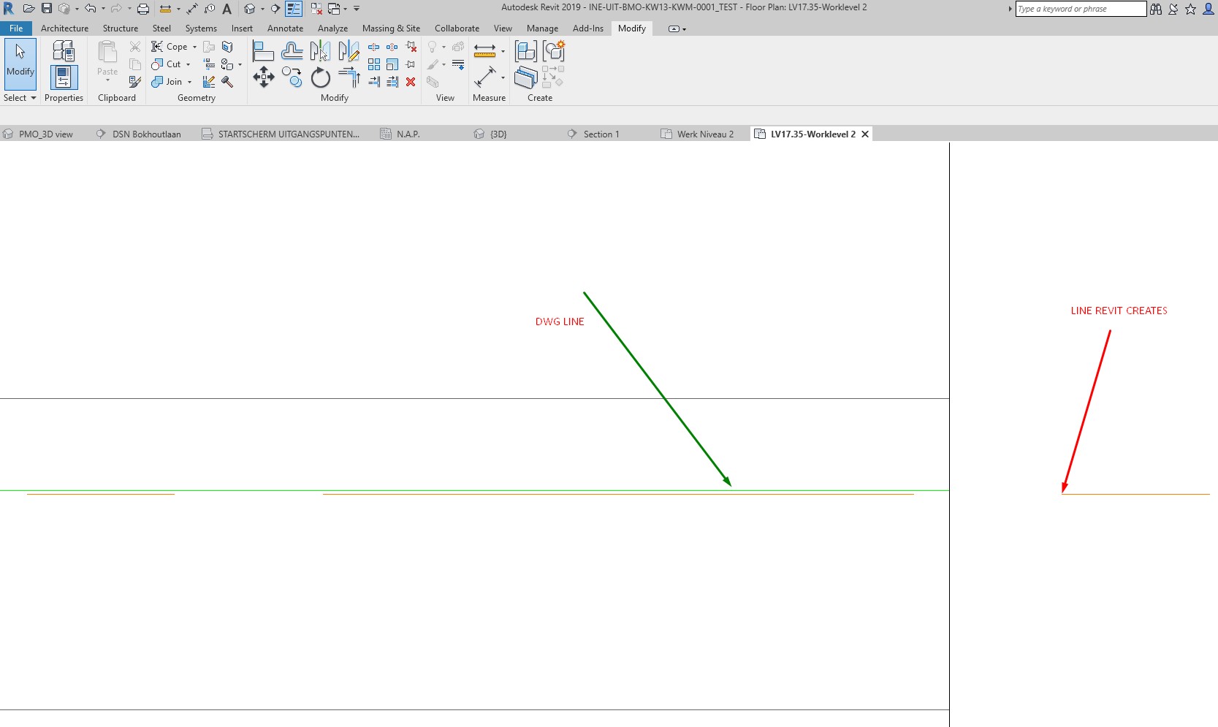Toggle Thin Lines in the Quick Access Toolbar
Image resolution: width=1218 pixels, height=727 pixels.
(294, 8)
